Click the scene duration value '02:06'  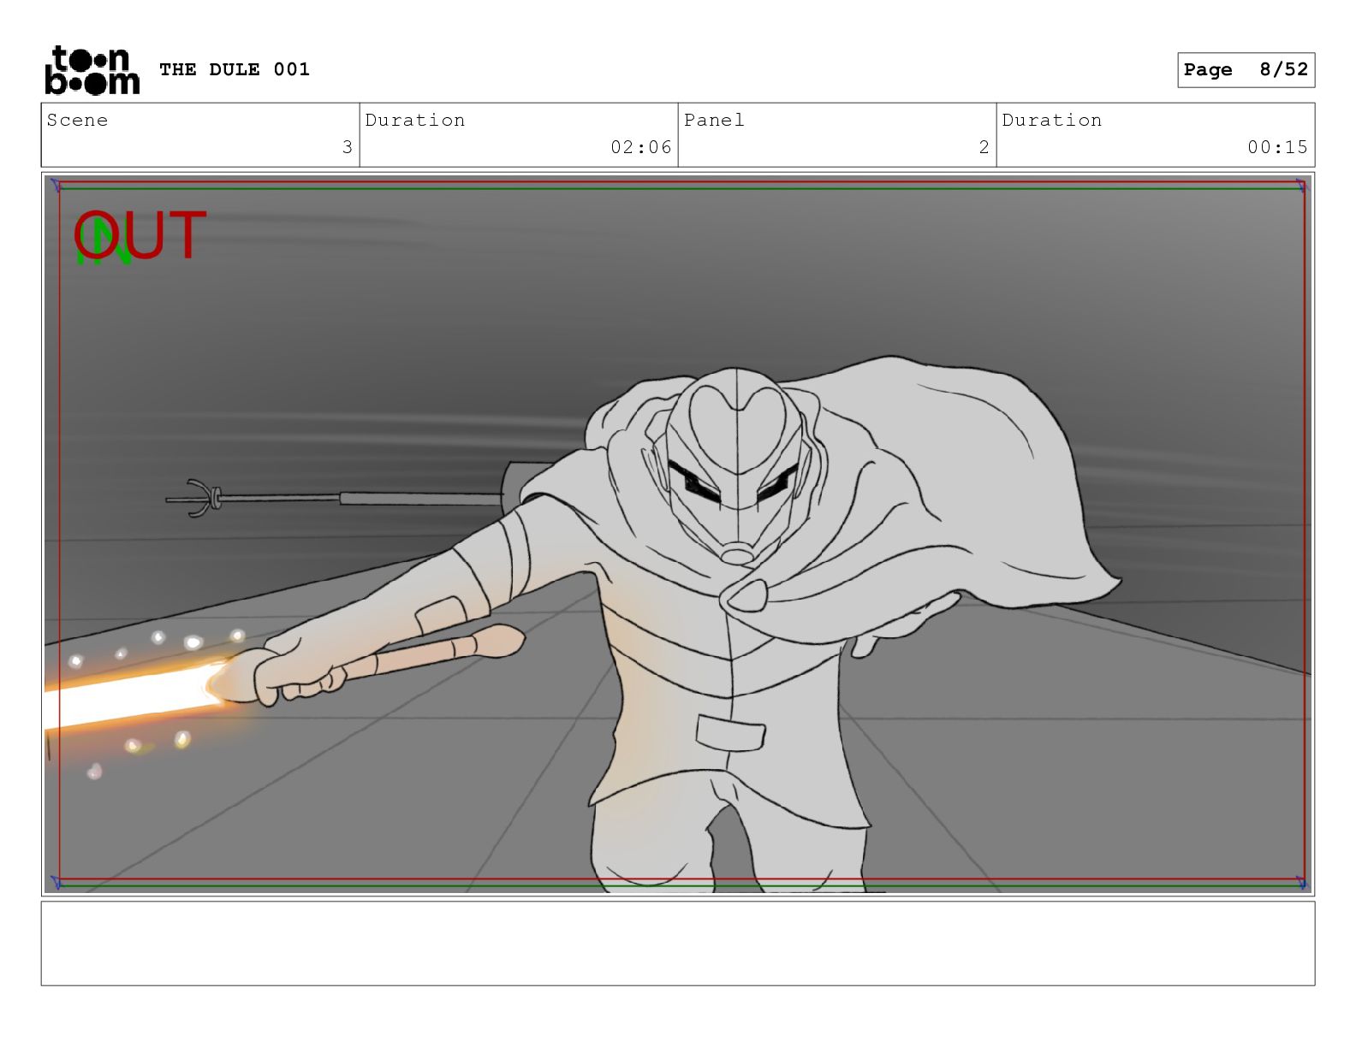coord(641,147)
